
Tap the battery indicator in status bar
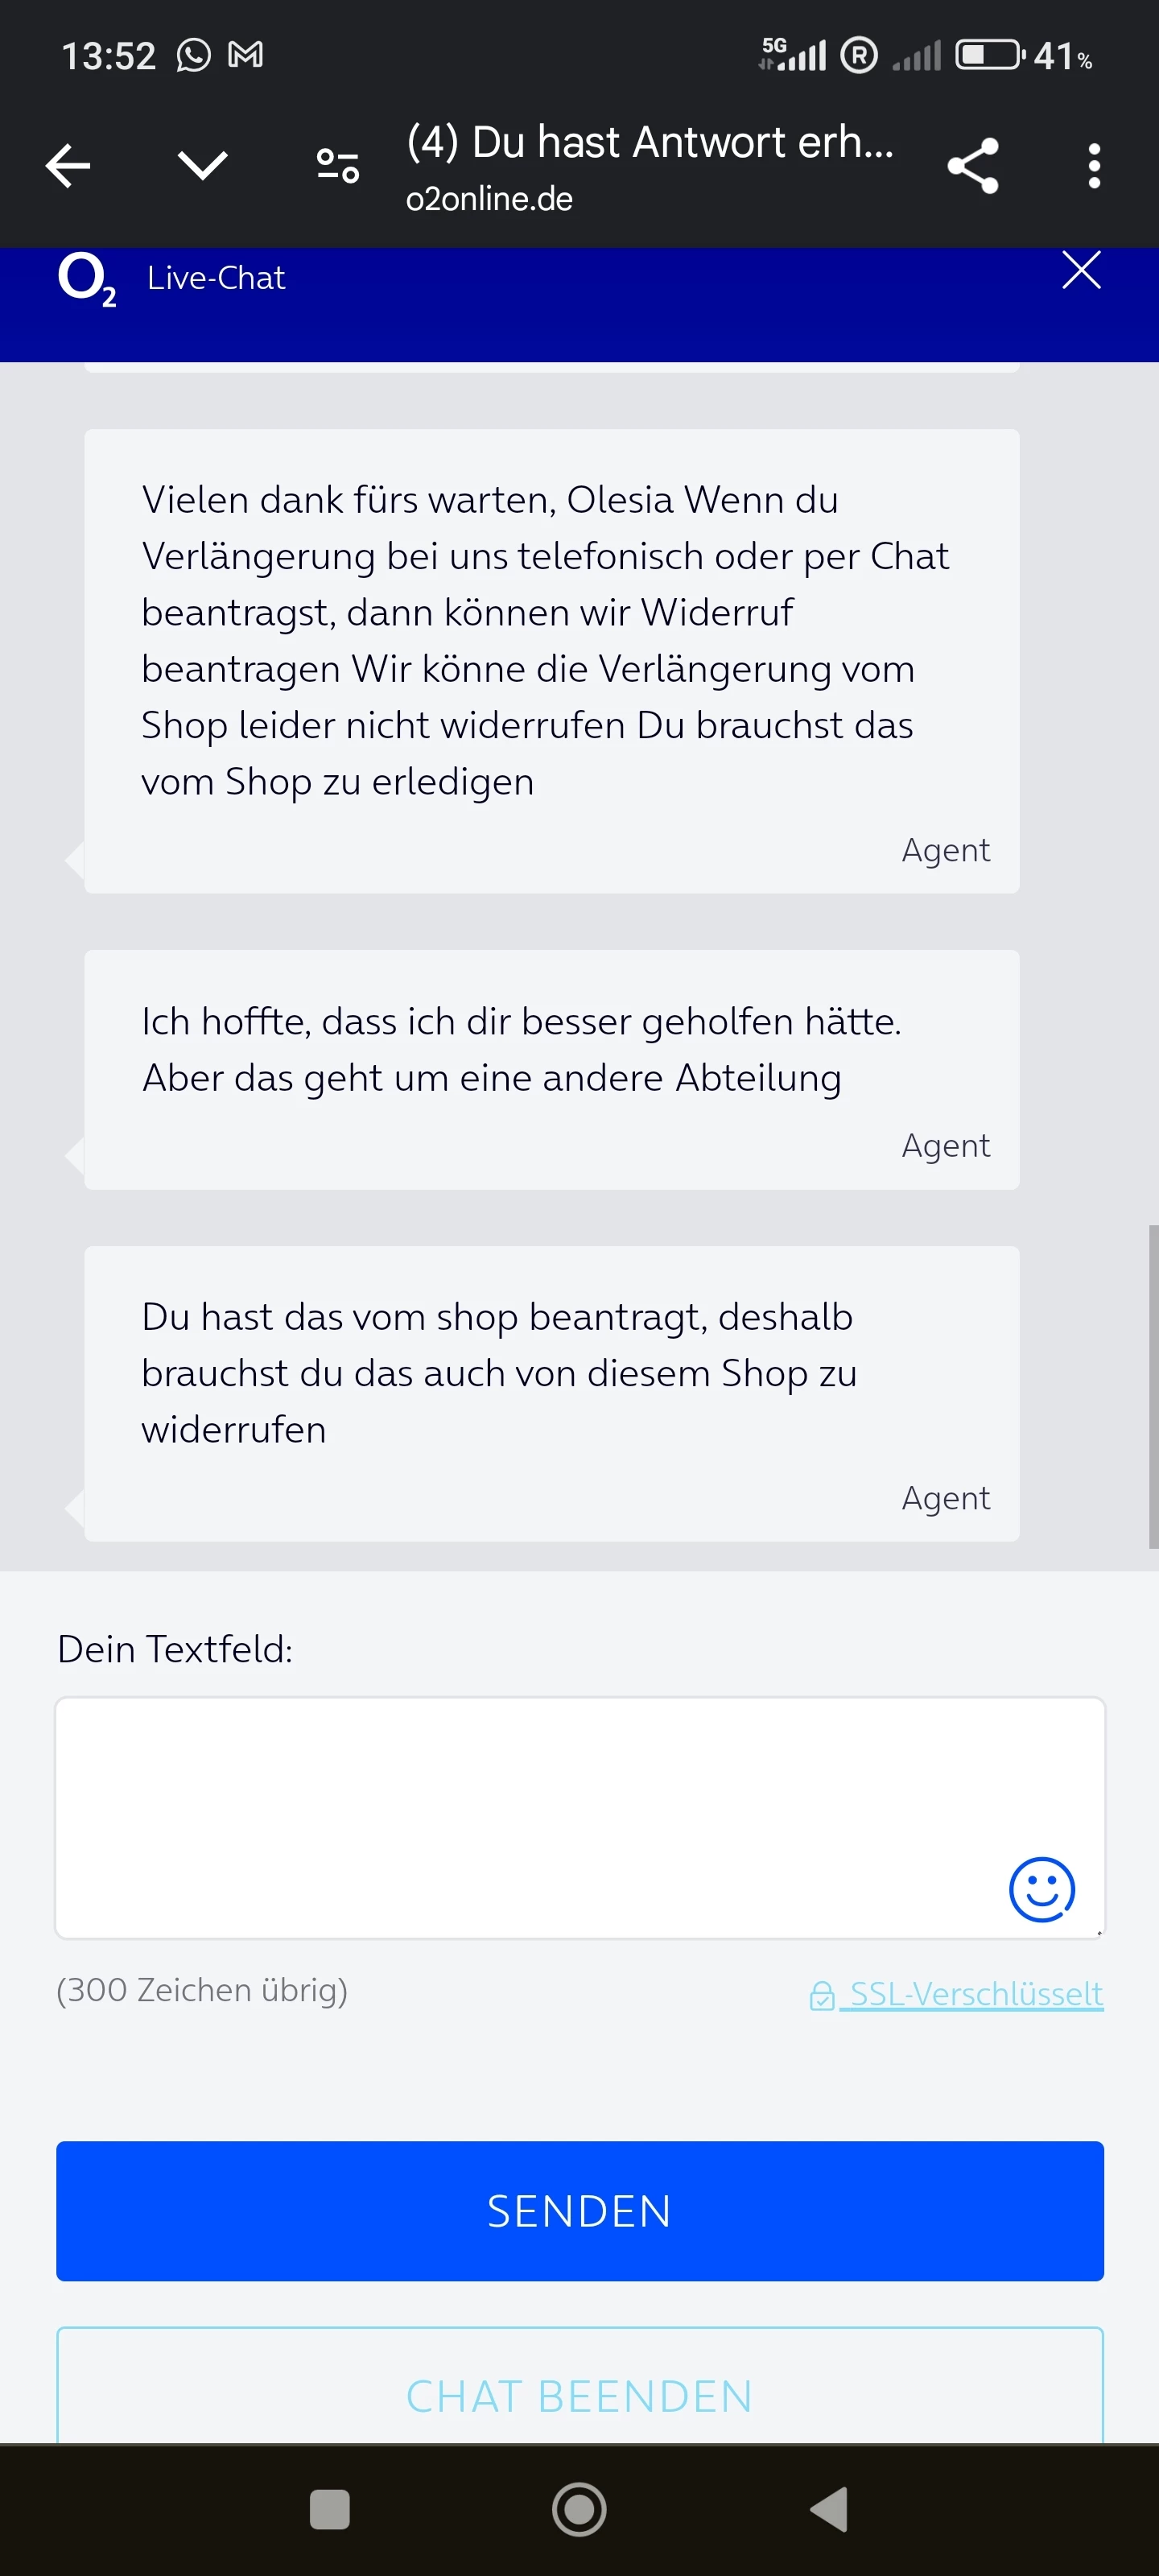coord(990,55)
